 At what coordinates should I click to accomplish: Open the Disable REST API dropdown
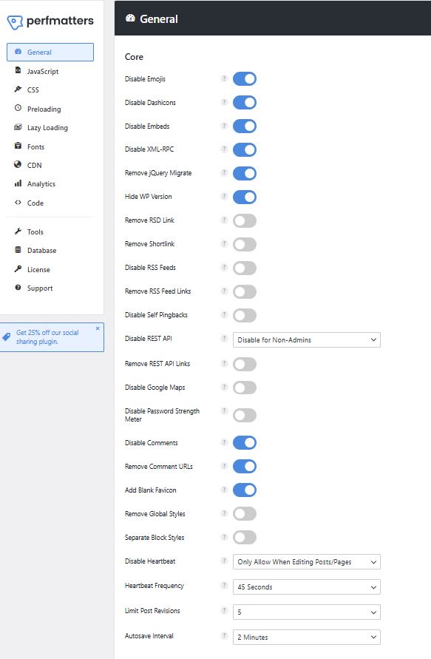click(307, 340)
